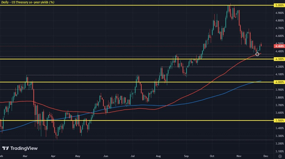285x159 pixels.
Task: Click the 3.500% yellow level label
Action: tap(279, 120)
